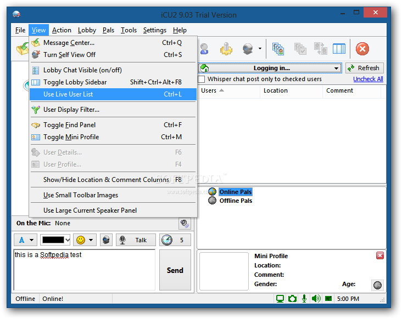402x319 pixels.
Task: Choose Use Live User List
Action: 113,94
